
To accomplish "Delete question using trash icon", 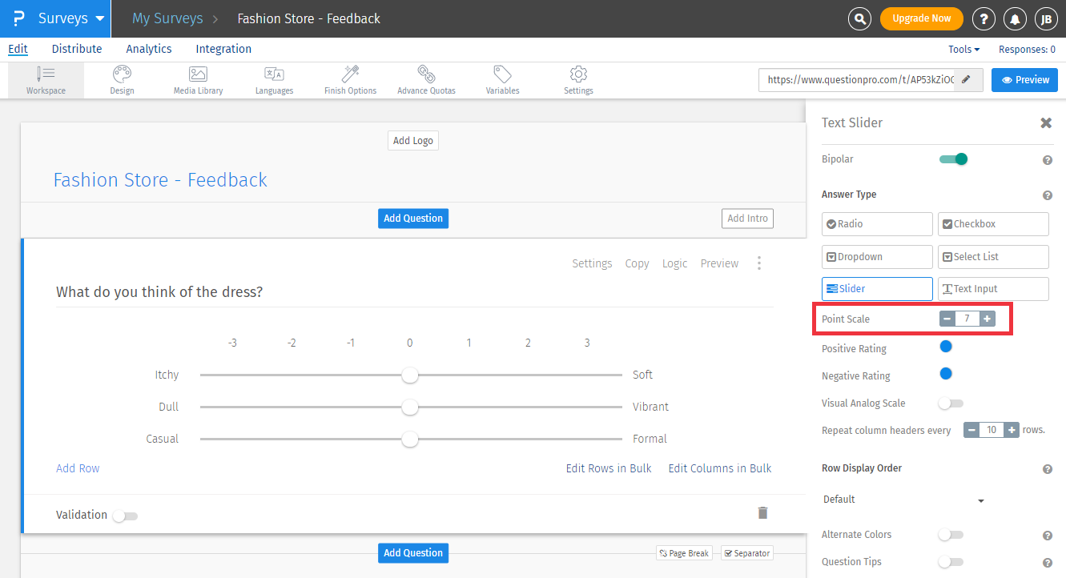I will pos(762,513).
